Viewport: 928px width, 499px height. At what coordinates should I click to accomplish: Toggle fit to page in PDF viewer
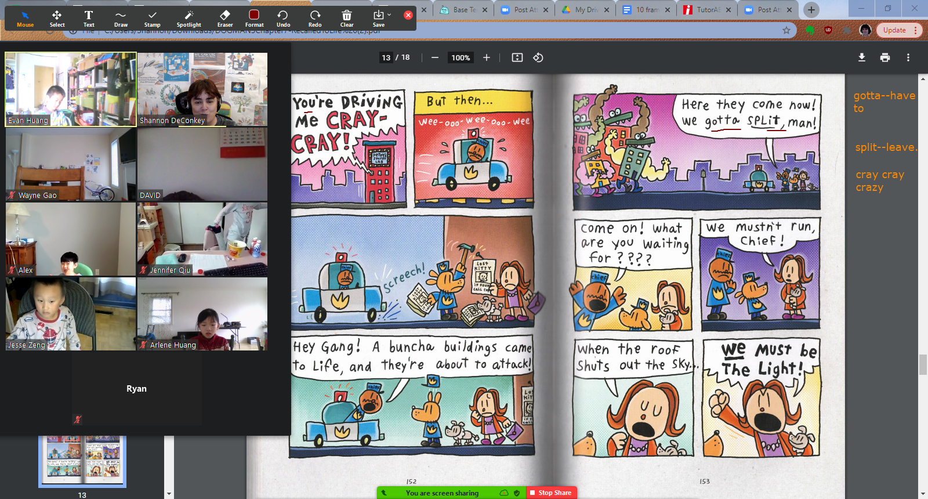[x=517, y=57]
